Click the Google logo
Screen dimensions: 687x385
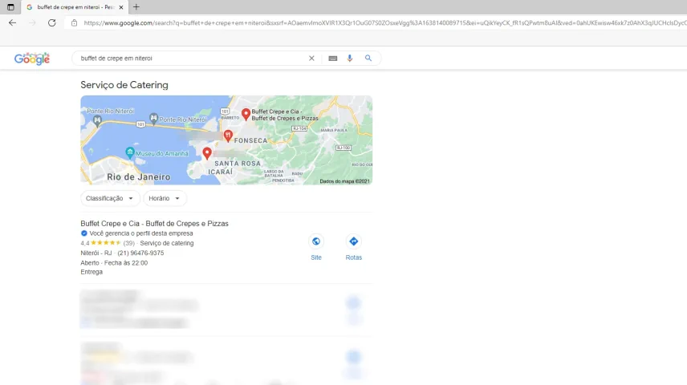coord(32,59)
